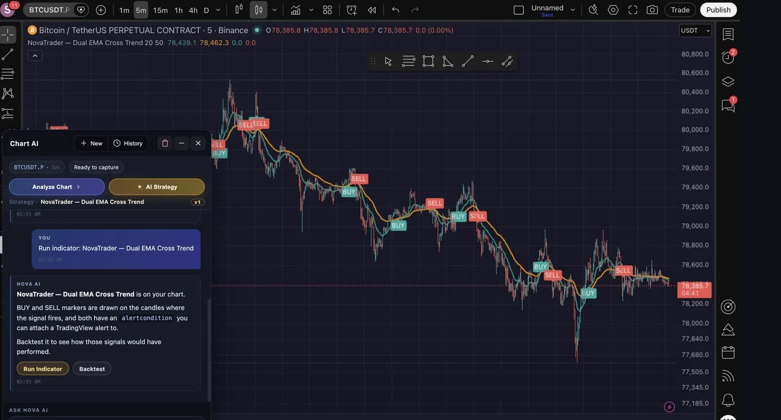
Task: Toggle the hollow candles chart type button
Action: [x=259, y=10]
